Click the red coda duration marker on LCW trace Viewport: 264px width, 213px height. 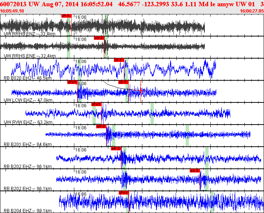tap(141, 90)
